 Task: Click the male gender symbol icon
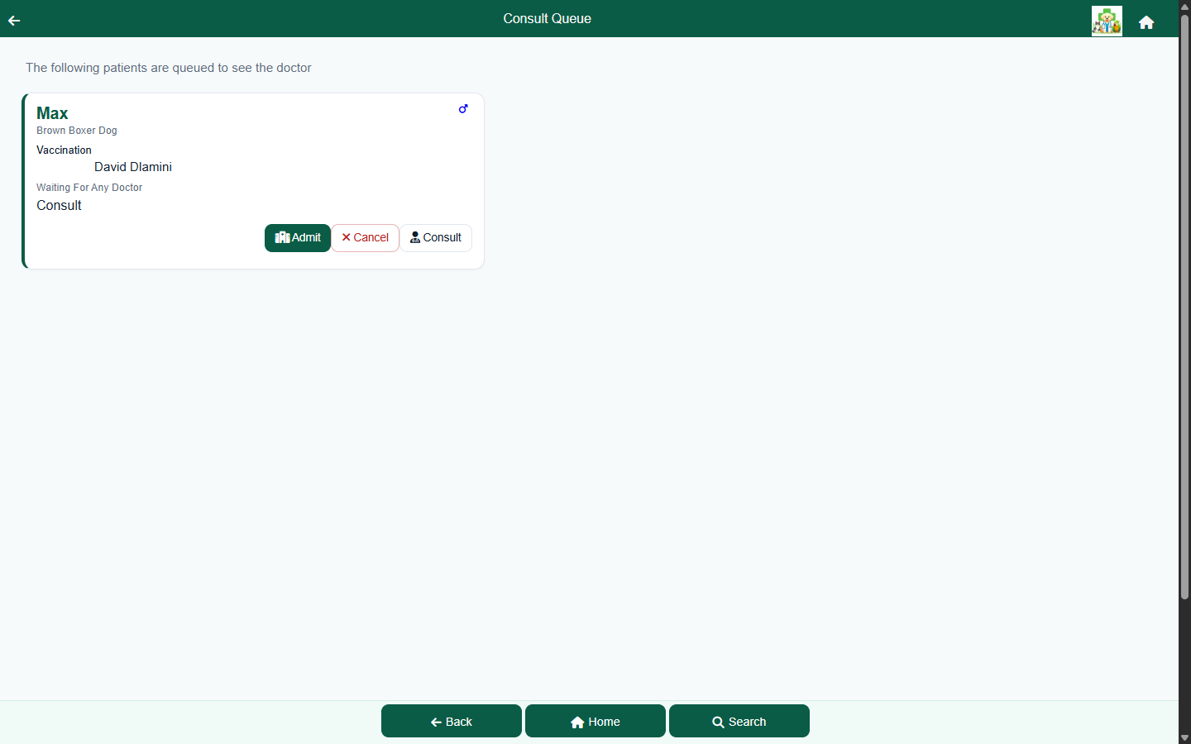(463, 108)
